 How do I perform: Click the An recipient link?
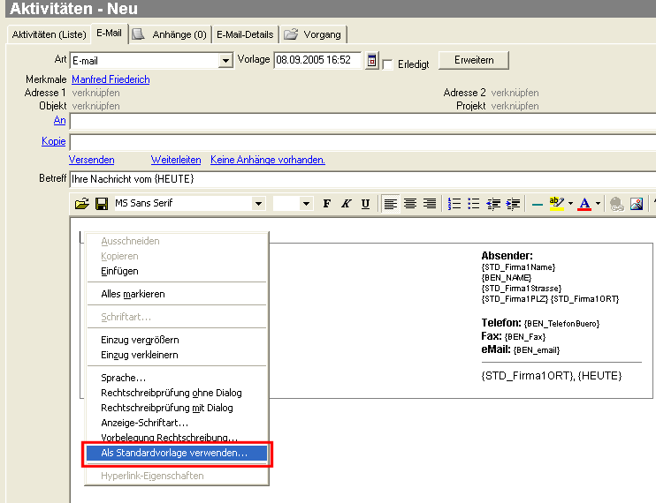(60, 120)
